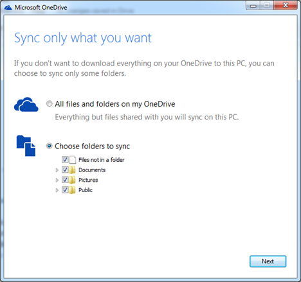Expand the Documents folder tree
Screen dimensions: 301x282
tap(57, 170)
